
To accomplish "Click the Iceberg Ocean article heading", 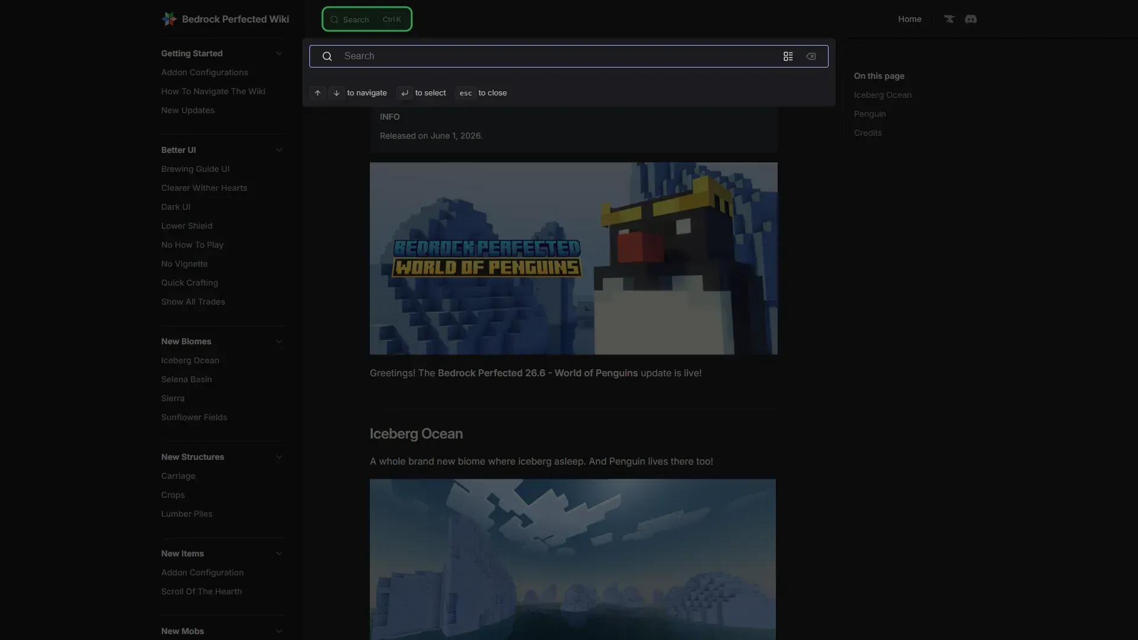I will click(x=416, y=434).
